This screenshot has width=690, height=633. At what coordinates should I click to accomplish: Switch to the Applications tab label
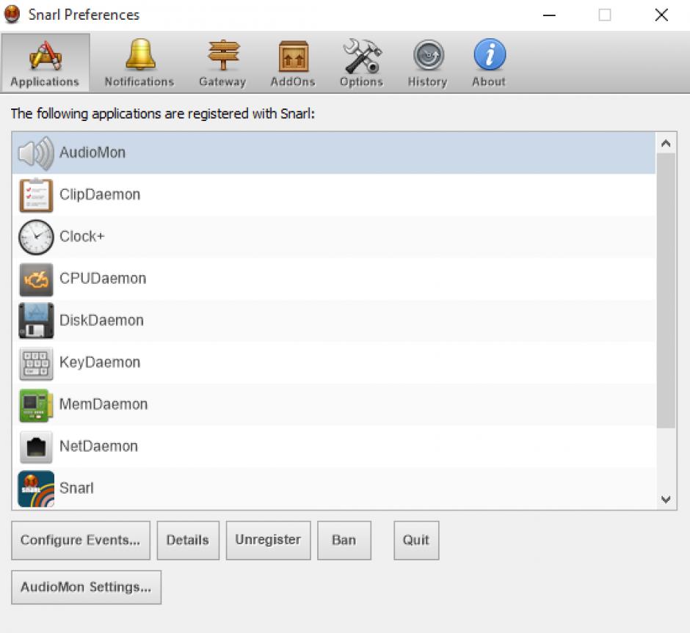(x=45, y=81)
